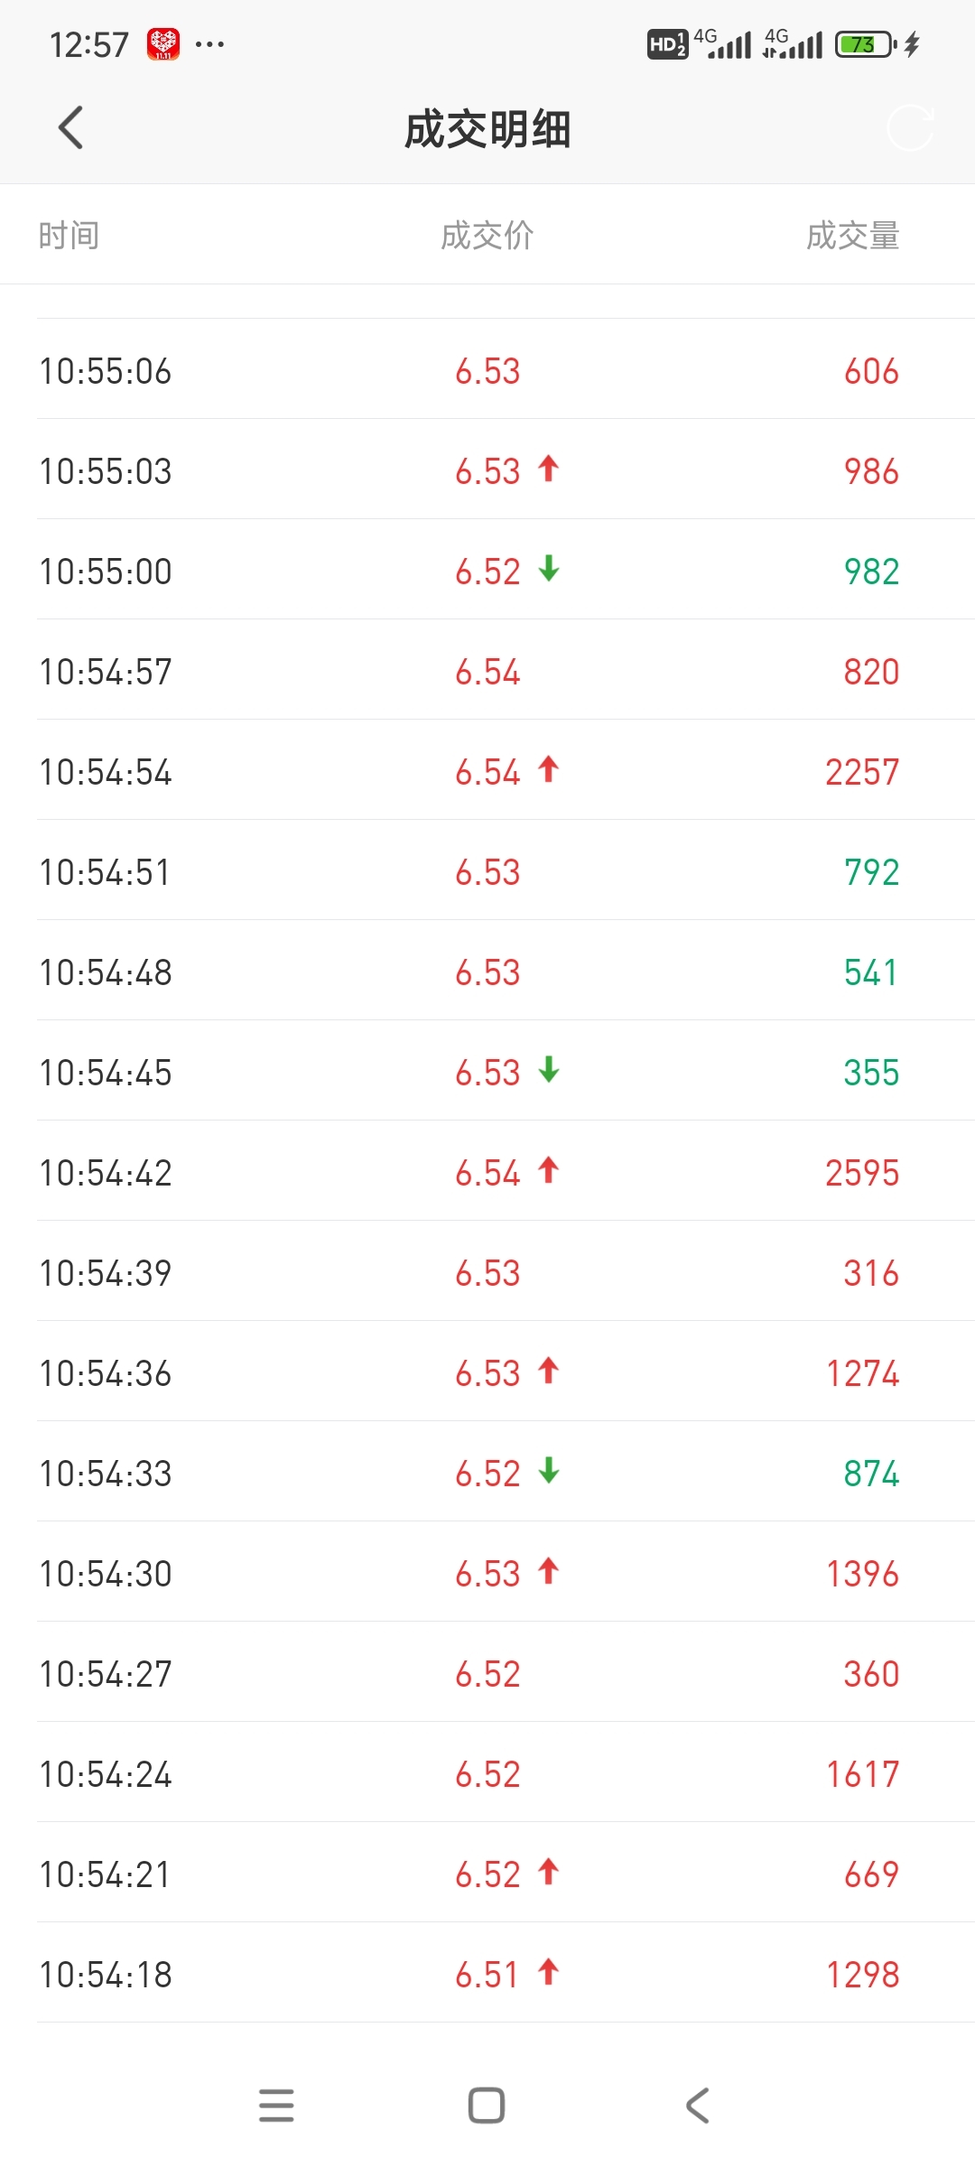Tap the Pinduoduo notification icon in status bar
This screenshot has width=975, height=2167.
point(163,43)
